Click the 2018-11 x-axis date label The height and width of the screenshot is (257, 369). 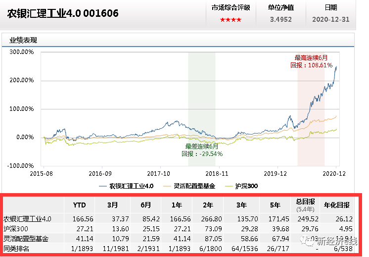pos(217,174)
